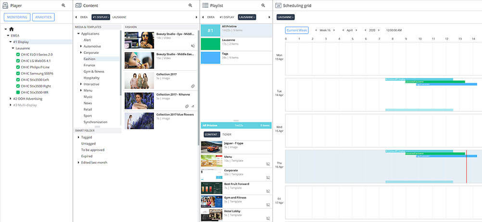This screenshot has width=482, height=222.
Task: Toggle the CH-IC Philips P-Line checkbox
Action: click(18, 67)
